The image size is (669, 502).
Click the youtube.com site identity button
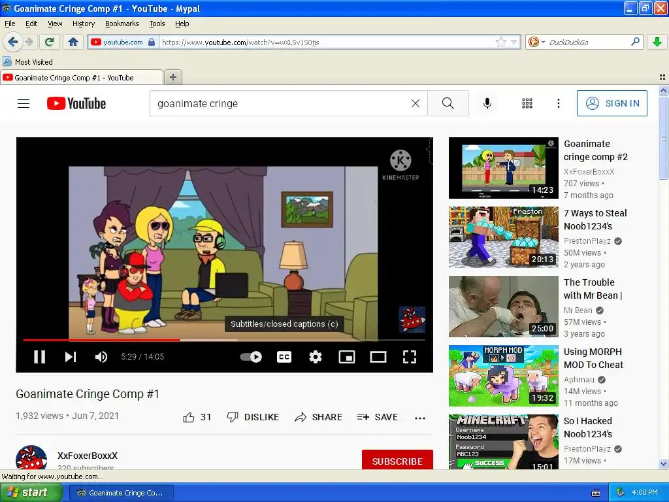coord(123,42)
